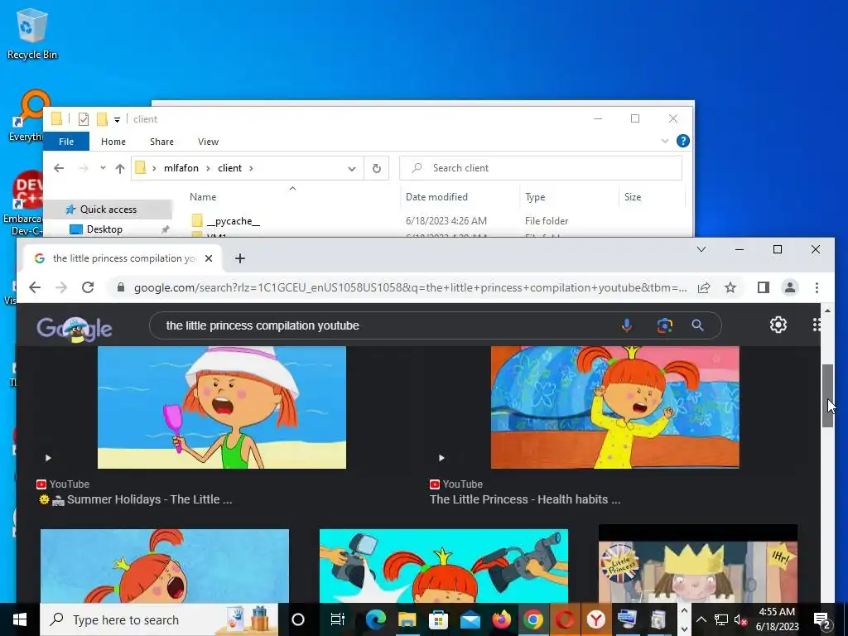848x636 pixels.
Task: Click the Properties checkmark icon in Explorer title bar
Action: pyautogui.click(x=84, y=119)
